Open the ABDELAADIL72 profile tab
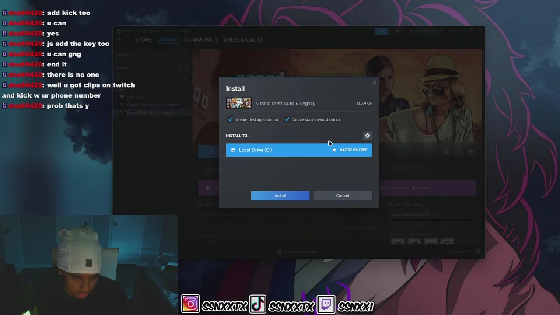The image size is (560, 315). coord(243,39)
